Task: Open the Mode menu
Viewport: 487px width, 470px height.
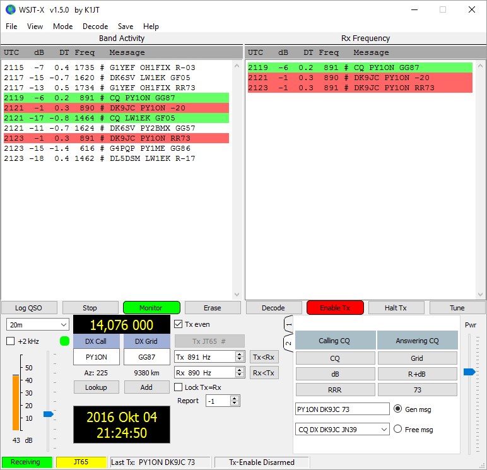Action: coord(62,26)
